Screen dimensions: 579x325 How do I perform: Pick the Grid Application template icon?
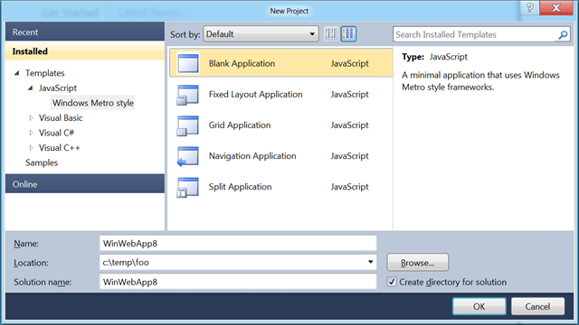[188, 125]
